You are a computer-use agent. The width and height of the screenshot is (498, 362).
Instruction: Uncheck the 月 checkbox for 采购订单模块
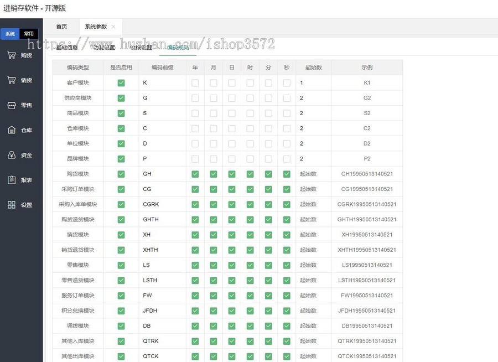click(214, 189)
